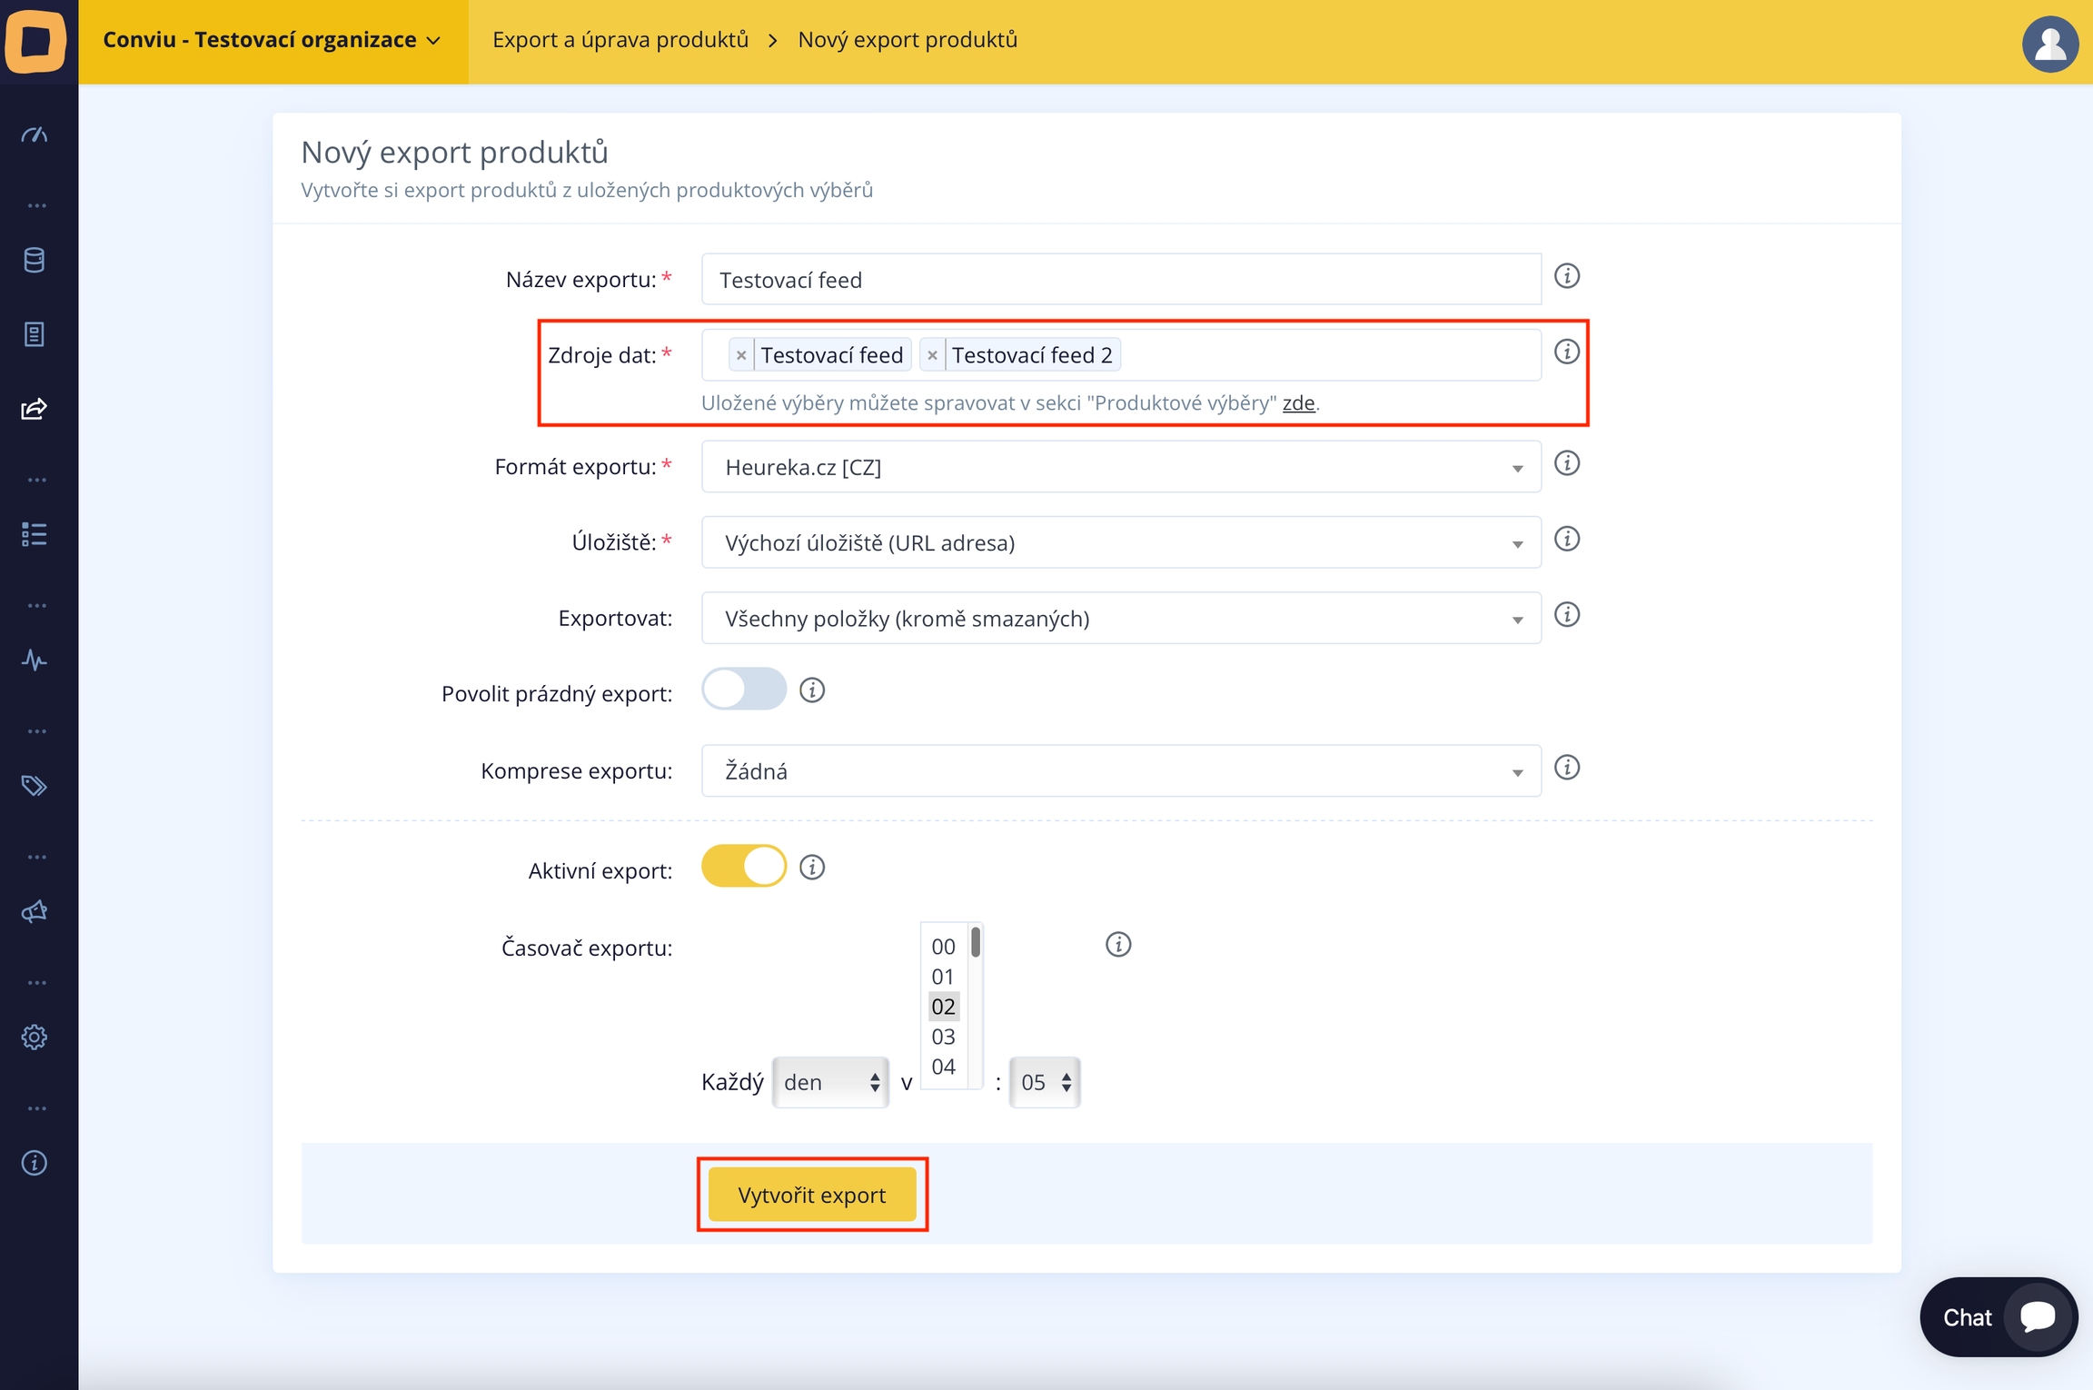Open the price tags icon in sidebar
Screen dimensions: 2093x1390
click(x=35, y=786)
